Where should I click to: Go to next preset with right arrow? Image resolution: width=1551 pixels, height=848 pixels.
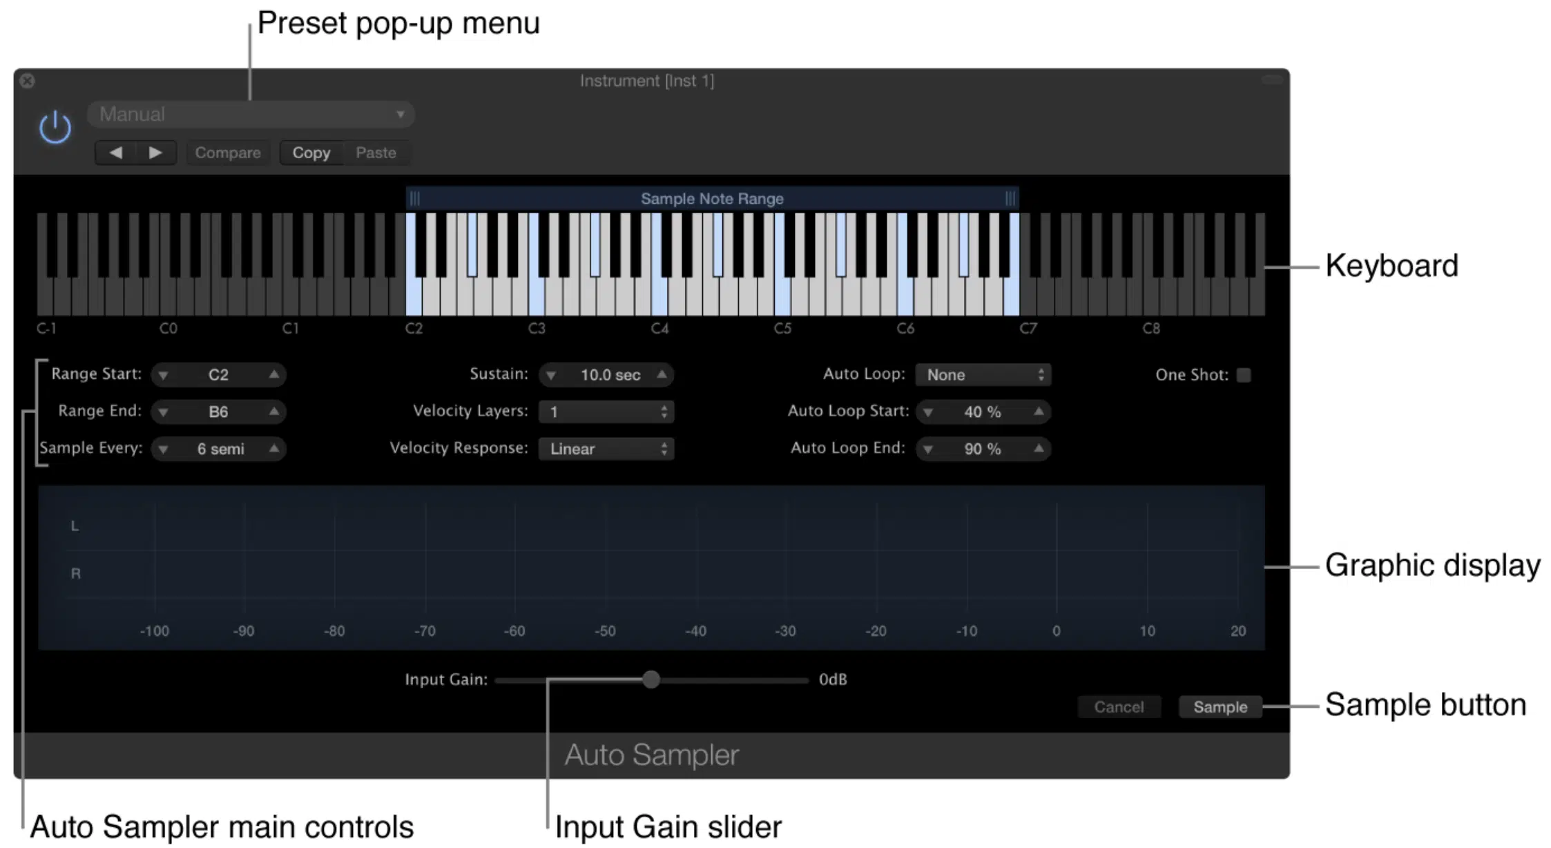[x=156, y=153]
